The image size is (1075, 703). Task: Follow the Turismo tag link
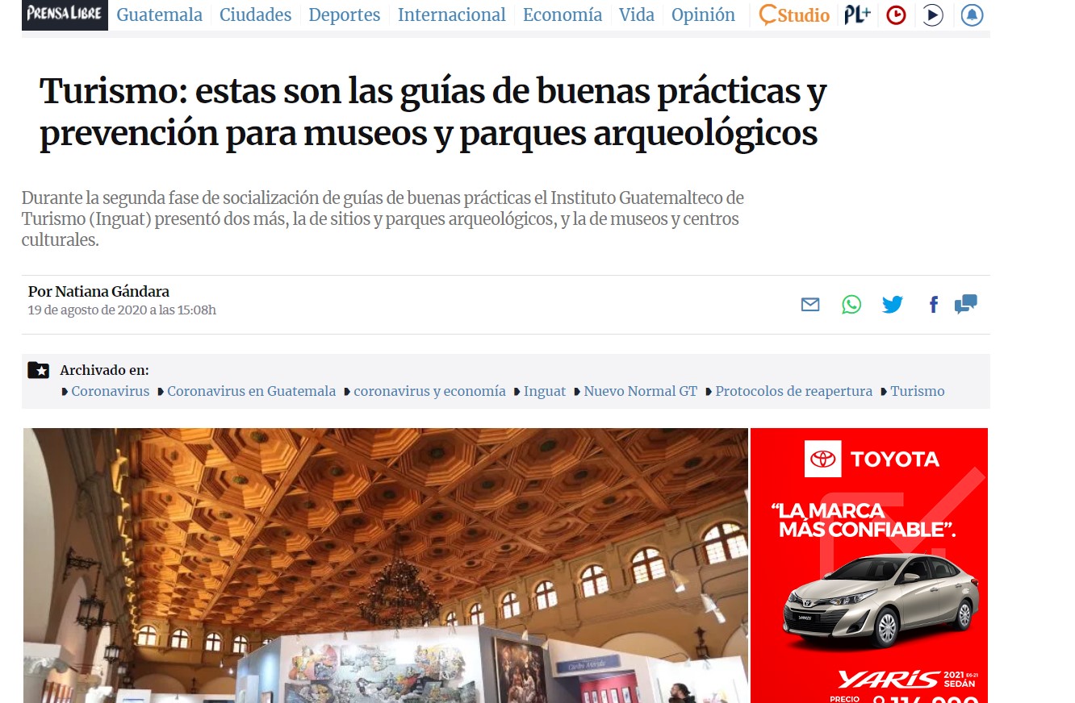918,391
